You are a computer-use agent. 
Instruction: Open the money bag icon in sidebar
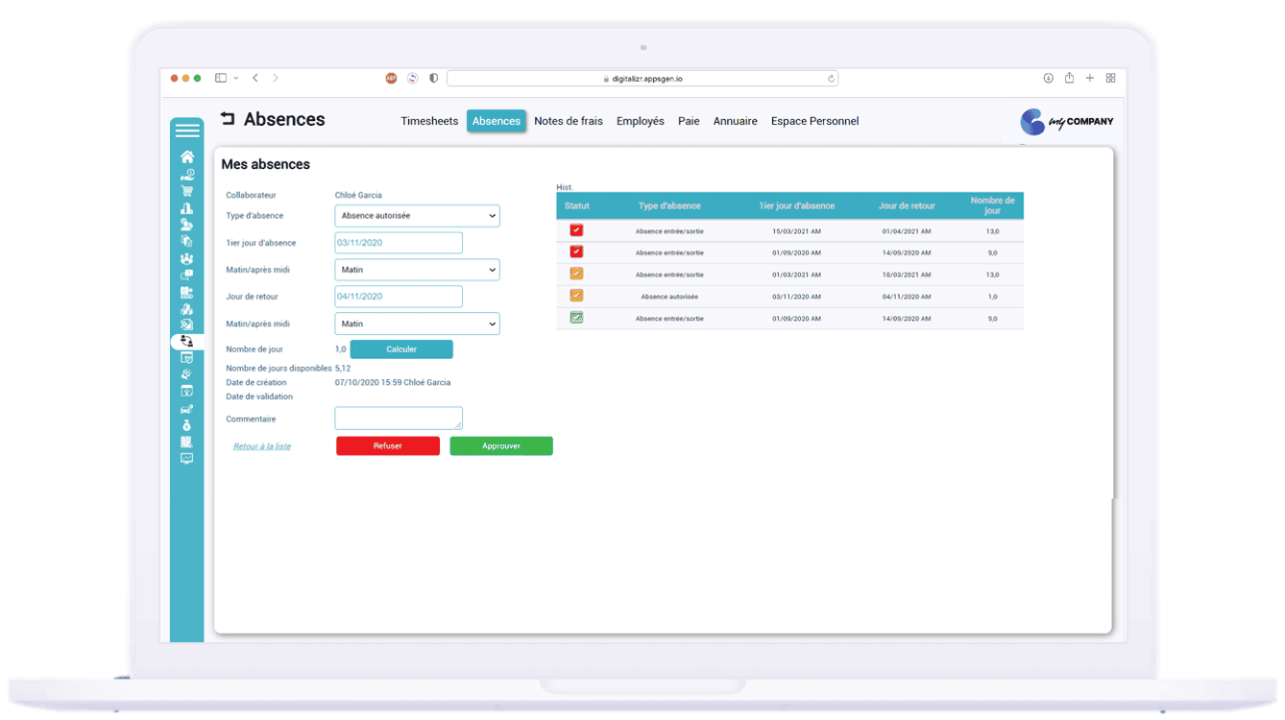[x=186, y=425]
